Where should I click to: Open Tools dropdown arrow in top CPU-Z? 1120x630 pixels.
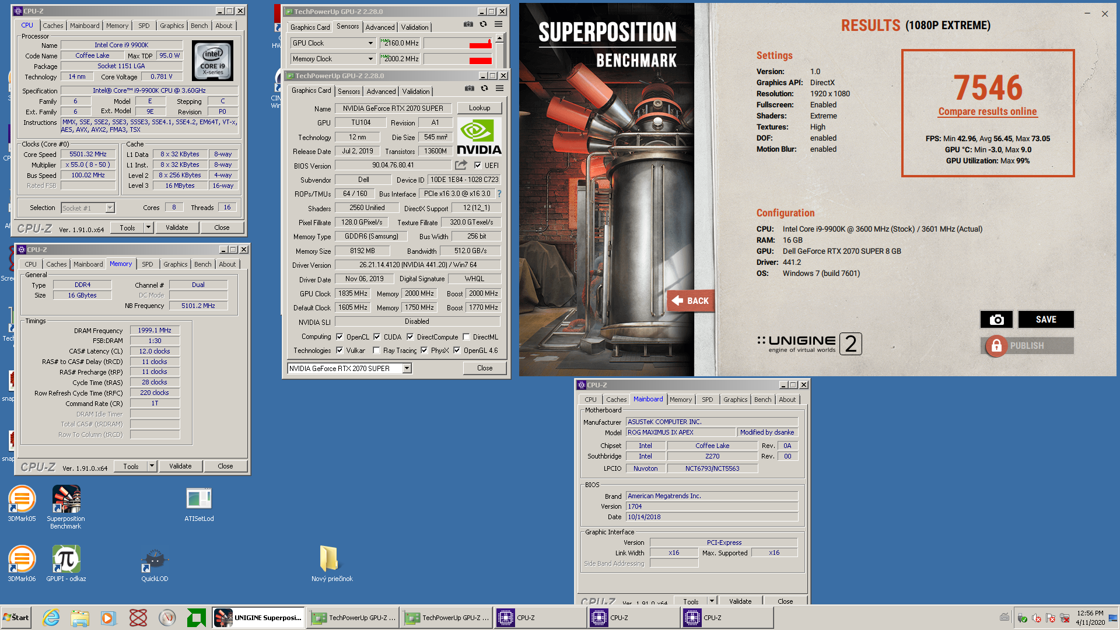148,228
